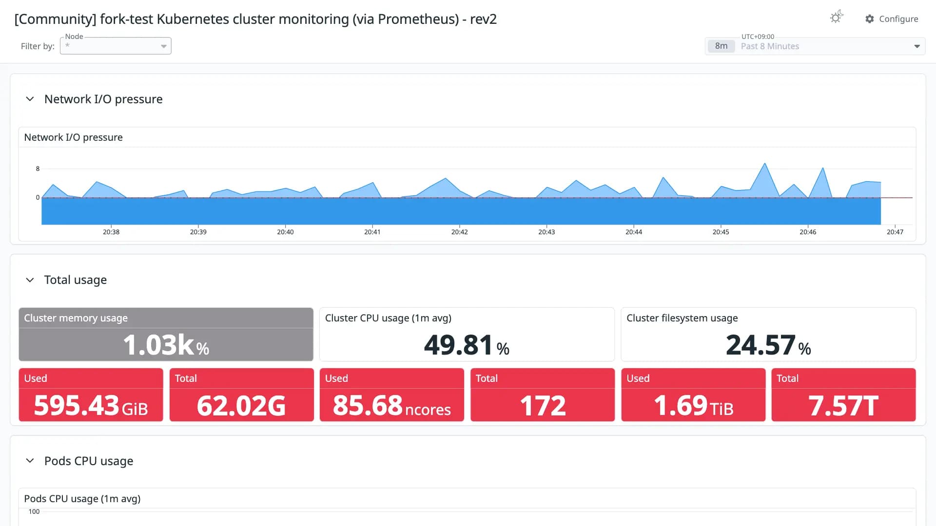Click the Pods CPU usage (1m avg) widget title
The width and height of the screenshot is (936, 526).
pos(82,499)
